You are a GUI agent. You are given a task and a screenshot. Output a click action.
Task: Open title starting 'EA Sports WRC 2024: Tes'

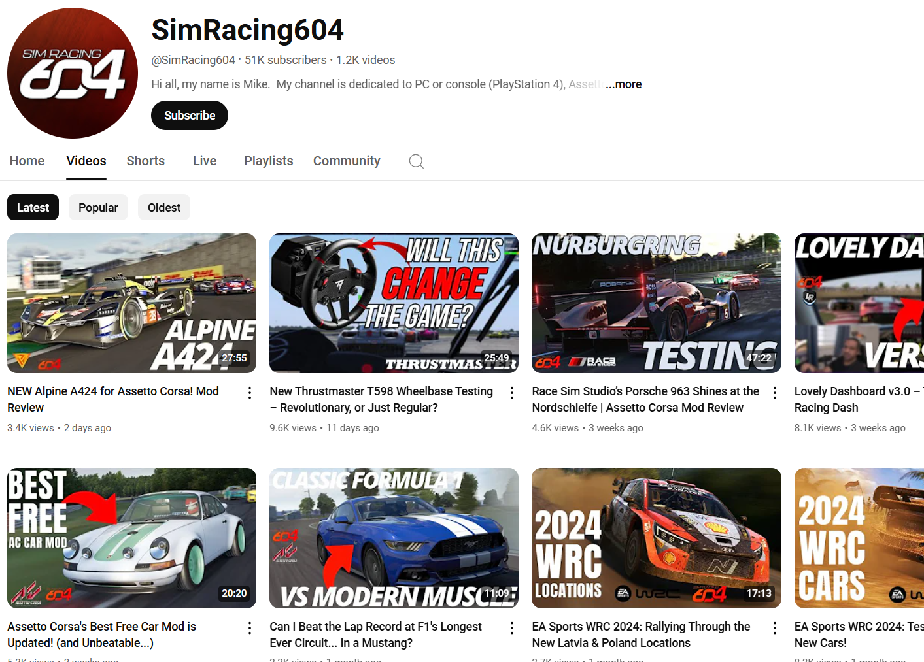coord(859,635)
